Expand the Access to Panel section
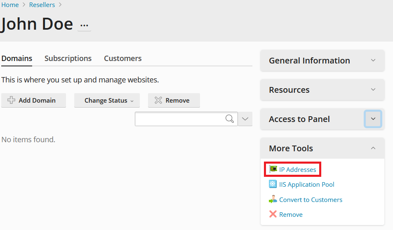 click(x=373, y=119)
